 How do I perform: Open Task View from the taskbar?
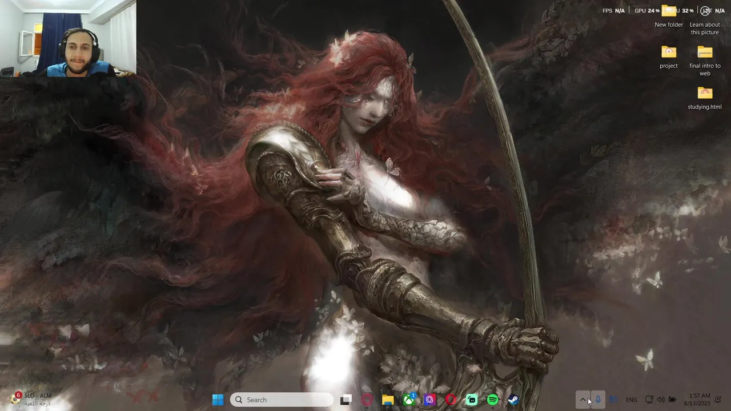(346, 400)
